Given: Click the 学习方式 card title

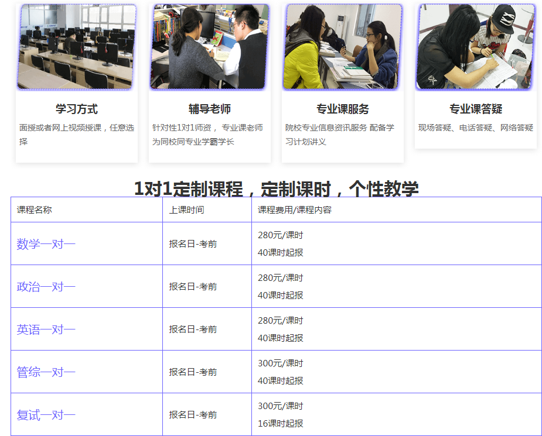Looking at the screenshot, I should pyautogui.click(x=77, y=109).
